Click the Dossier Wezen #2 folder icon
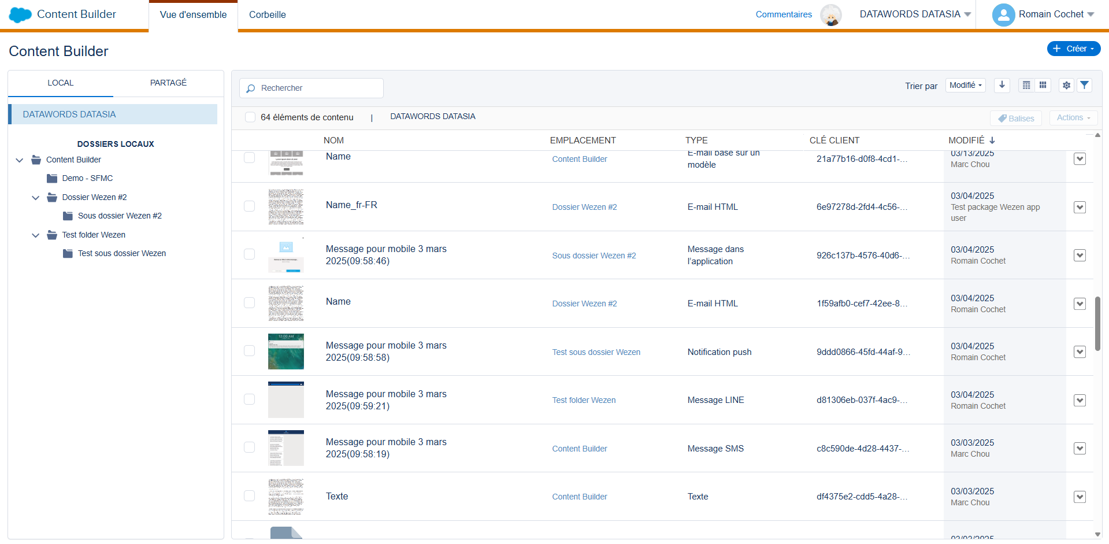The height and width of the screenshot is (544, 1109). (x=52, y=197)
